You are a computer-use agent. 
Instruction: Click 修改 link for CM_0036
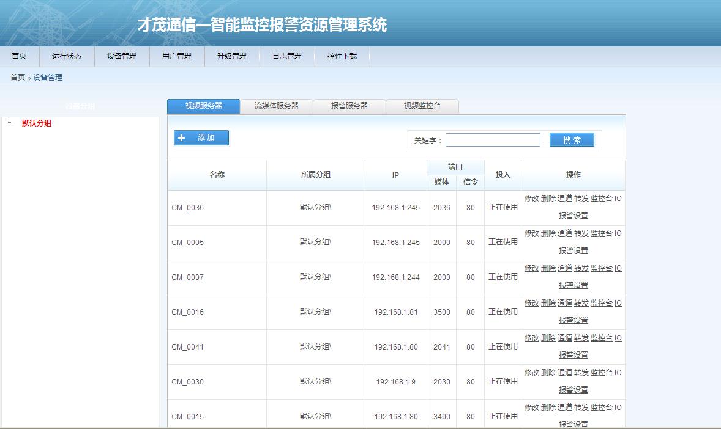pyautogui.click(x=531, y=199)
